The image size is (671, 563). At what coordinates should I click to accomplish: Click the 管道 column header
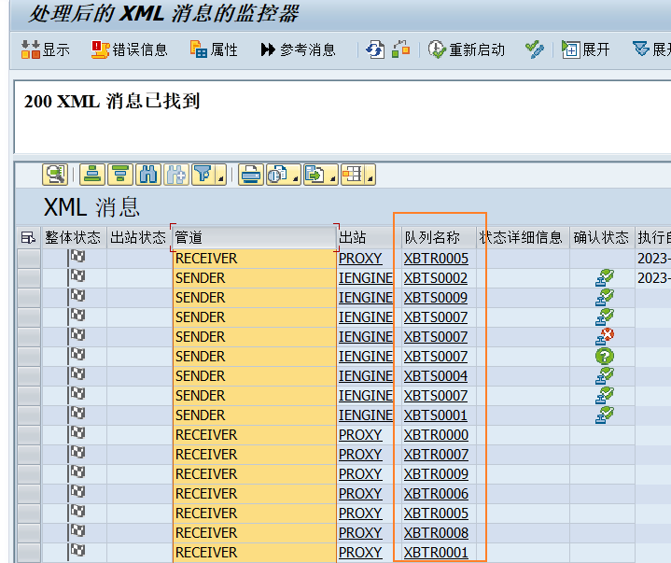[x=255, y=237]
